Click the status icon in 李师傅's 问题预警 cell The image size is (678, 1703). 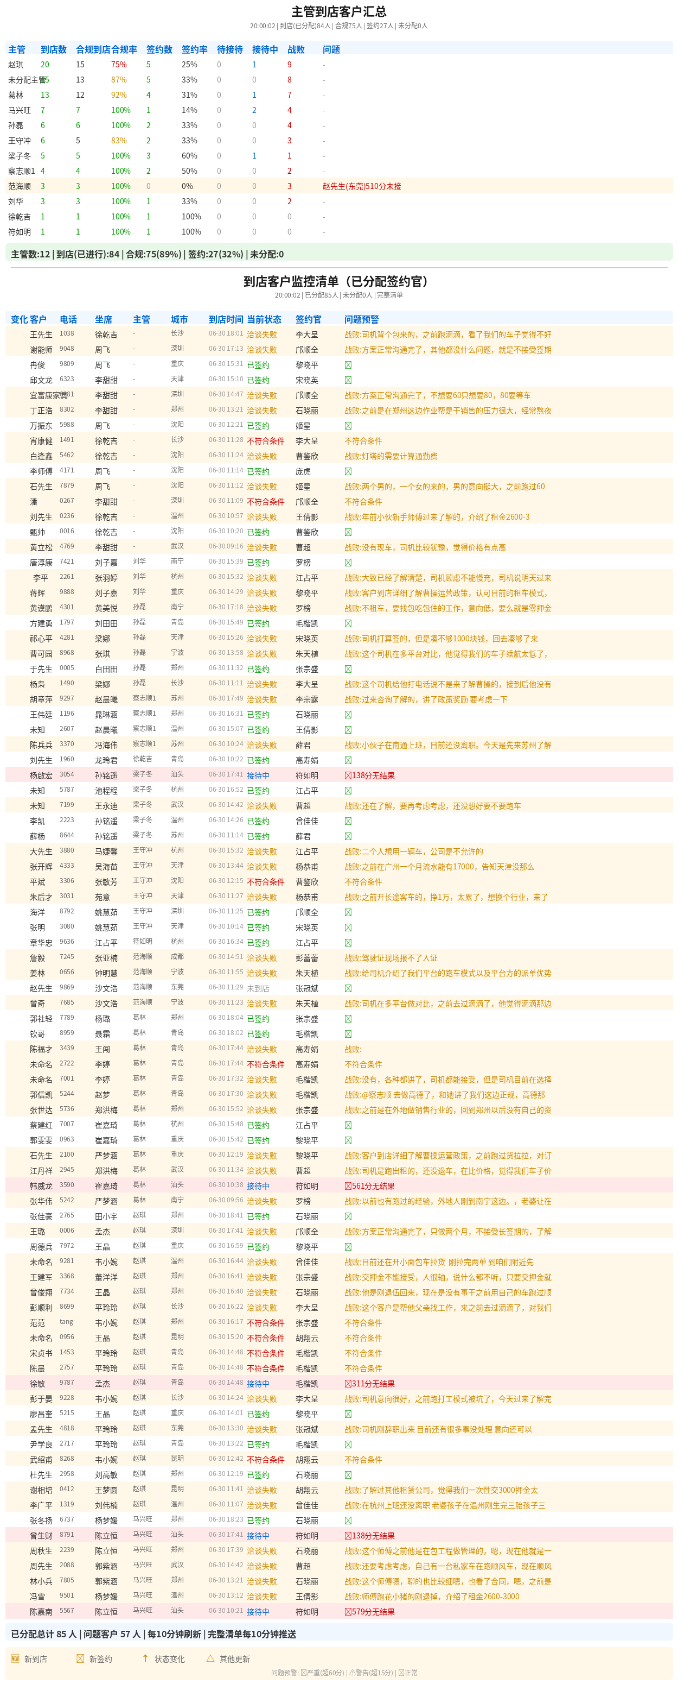coord(348,471)
